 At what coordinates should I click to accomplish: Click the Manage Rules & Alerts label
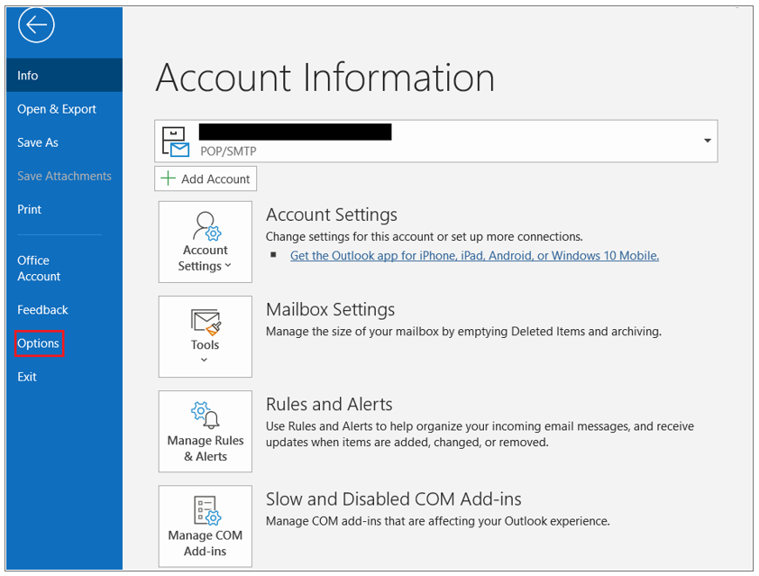206,448
